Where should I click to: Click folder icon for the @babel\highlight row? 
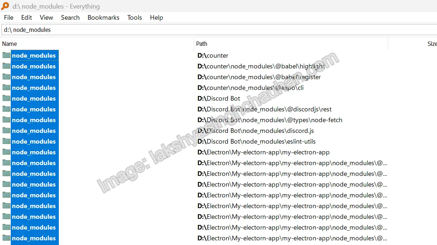pyautogui.click(x=6, y=66)
